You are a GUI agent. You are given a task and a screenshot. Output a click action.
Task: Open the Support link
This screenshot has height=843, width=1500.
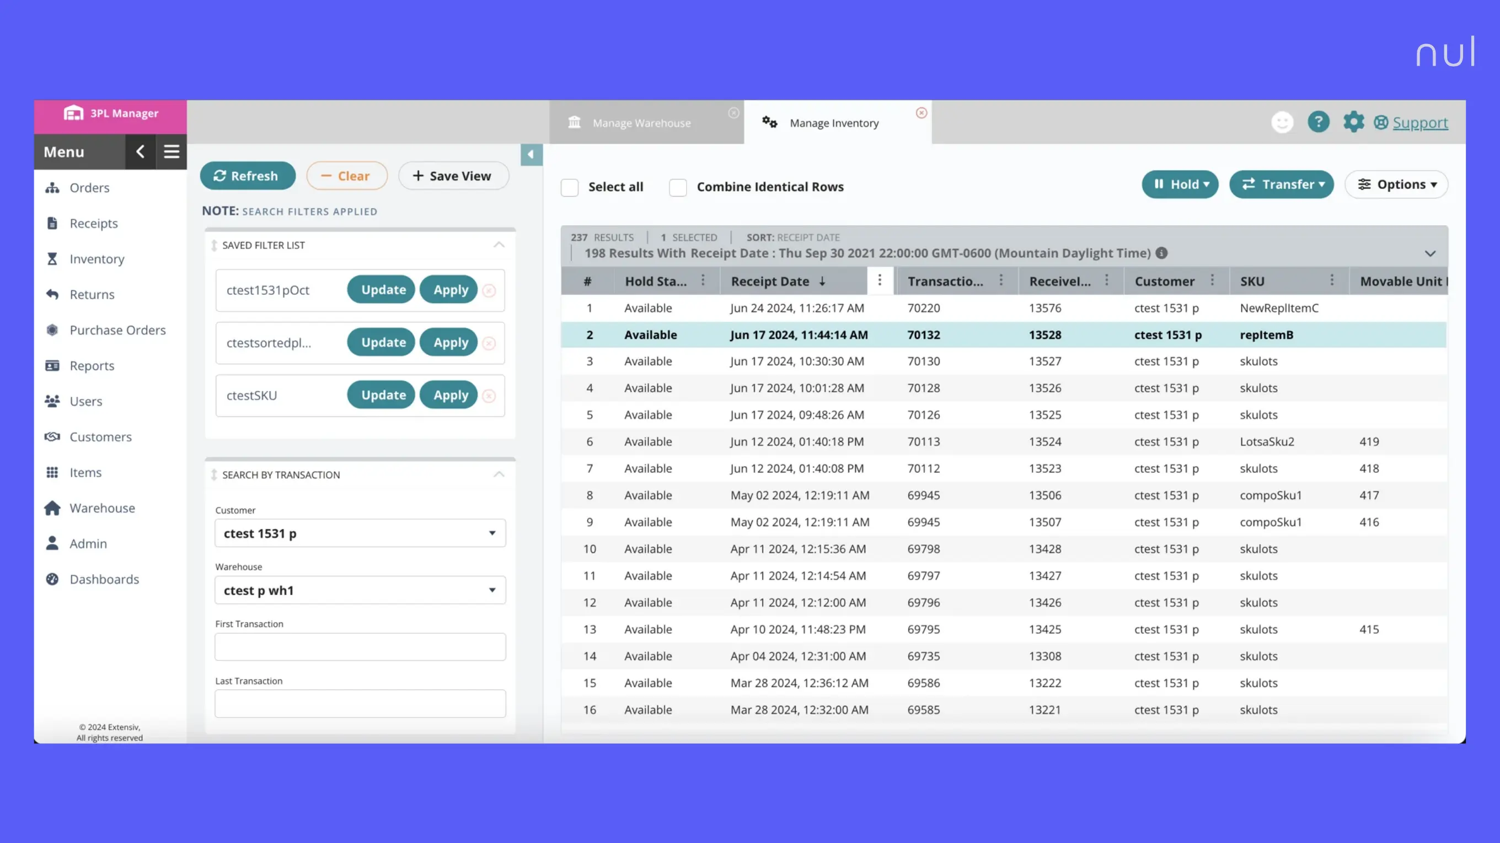point(1420,122)
